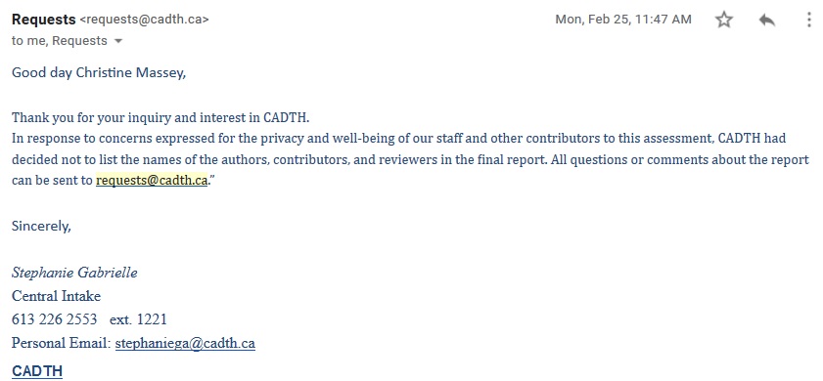Image resolution: width=823 pixels, height=381 pixels.
Task: Open the highlighted requests@cadth.ca link in body
Action: 152,181
